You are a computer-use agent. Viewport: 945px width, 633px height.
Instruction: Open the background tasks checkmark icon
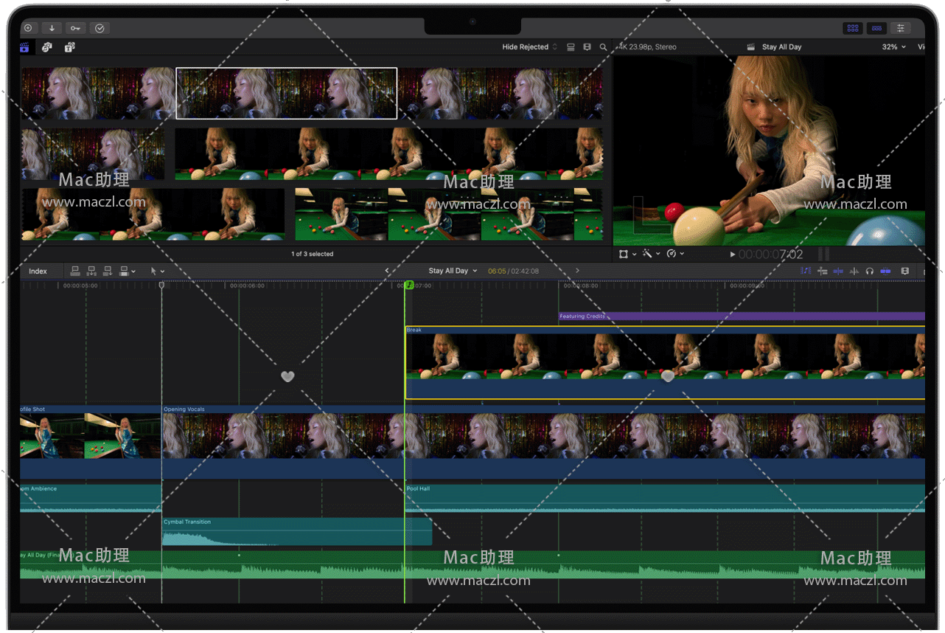pyautogui.click(x=100, y=28)
